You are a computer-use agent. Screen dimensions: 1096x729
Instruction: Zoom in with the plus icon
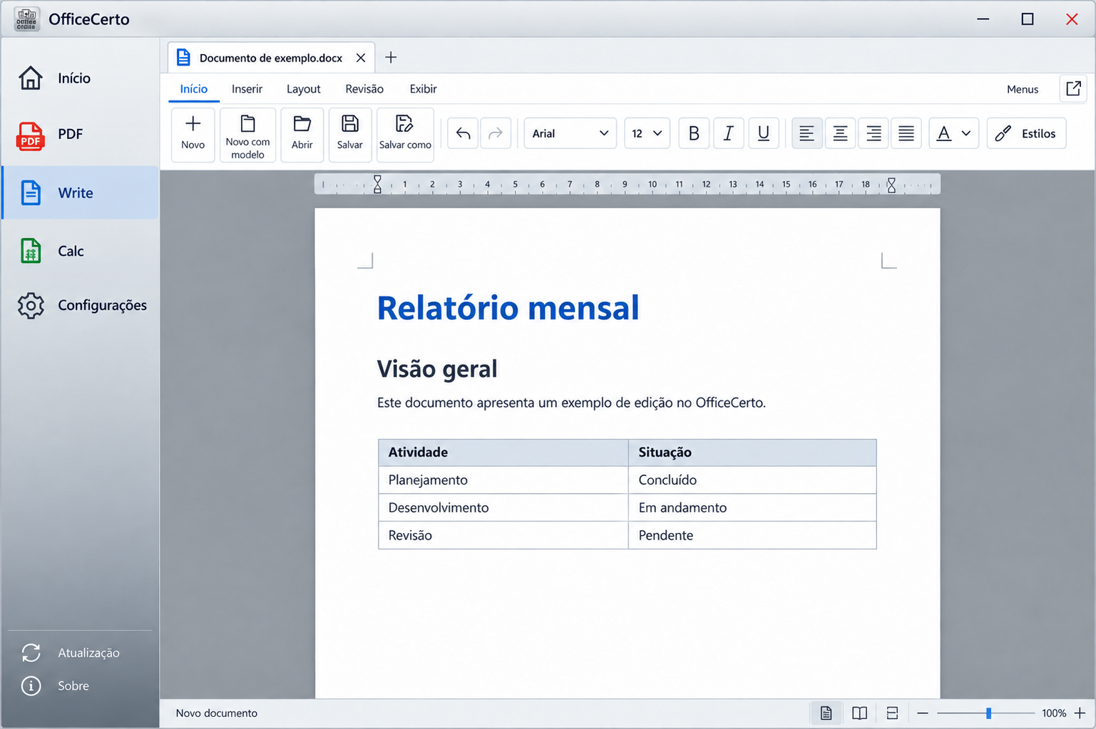pos(1080,713)
